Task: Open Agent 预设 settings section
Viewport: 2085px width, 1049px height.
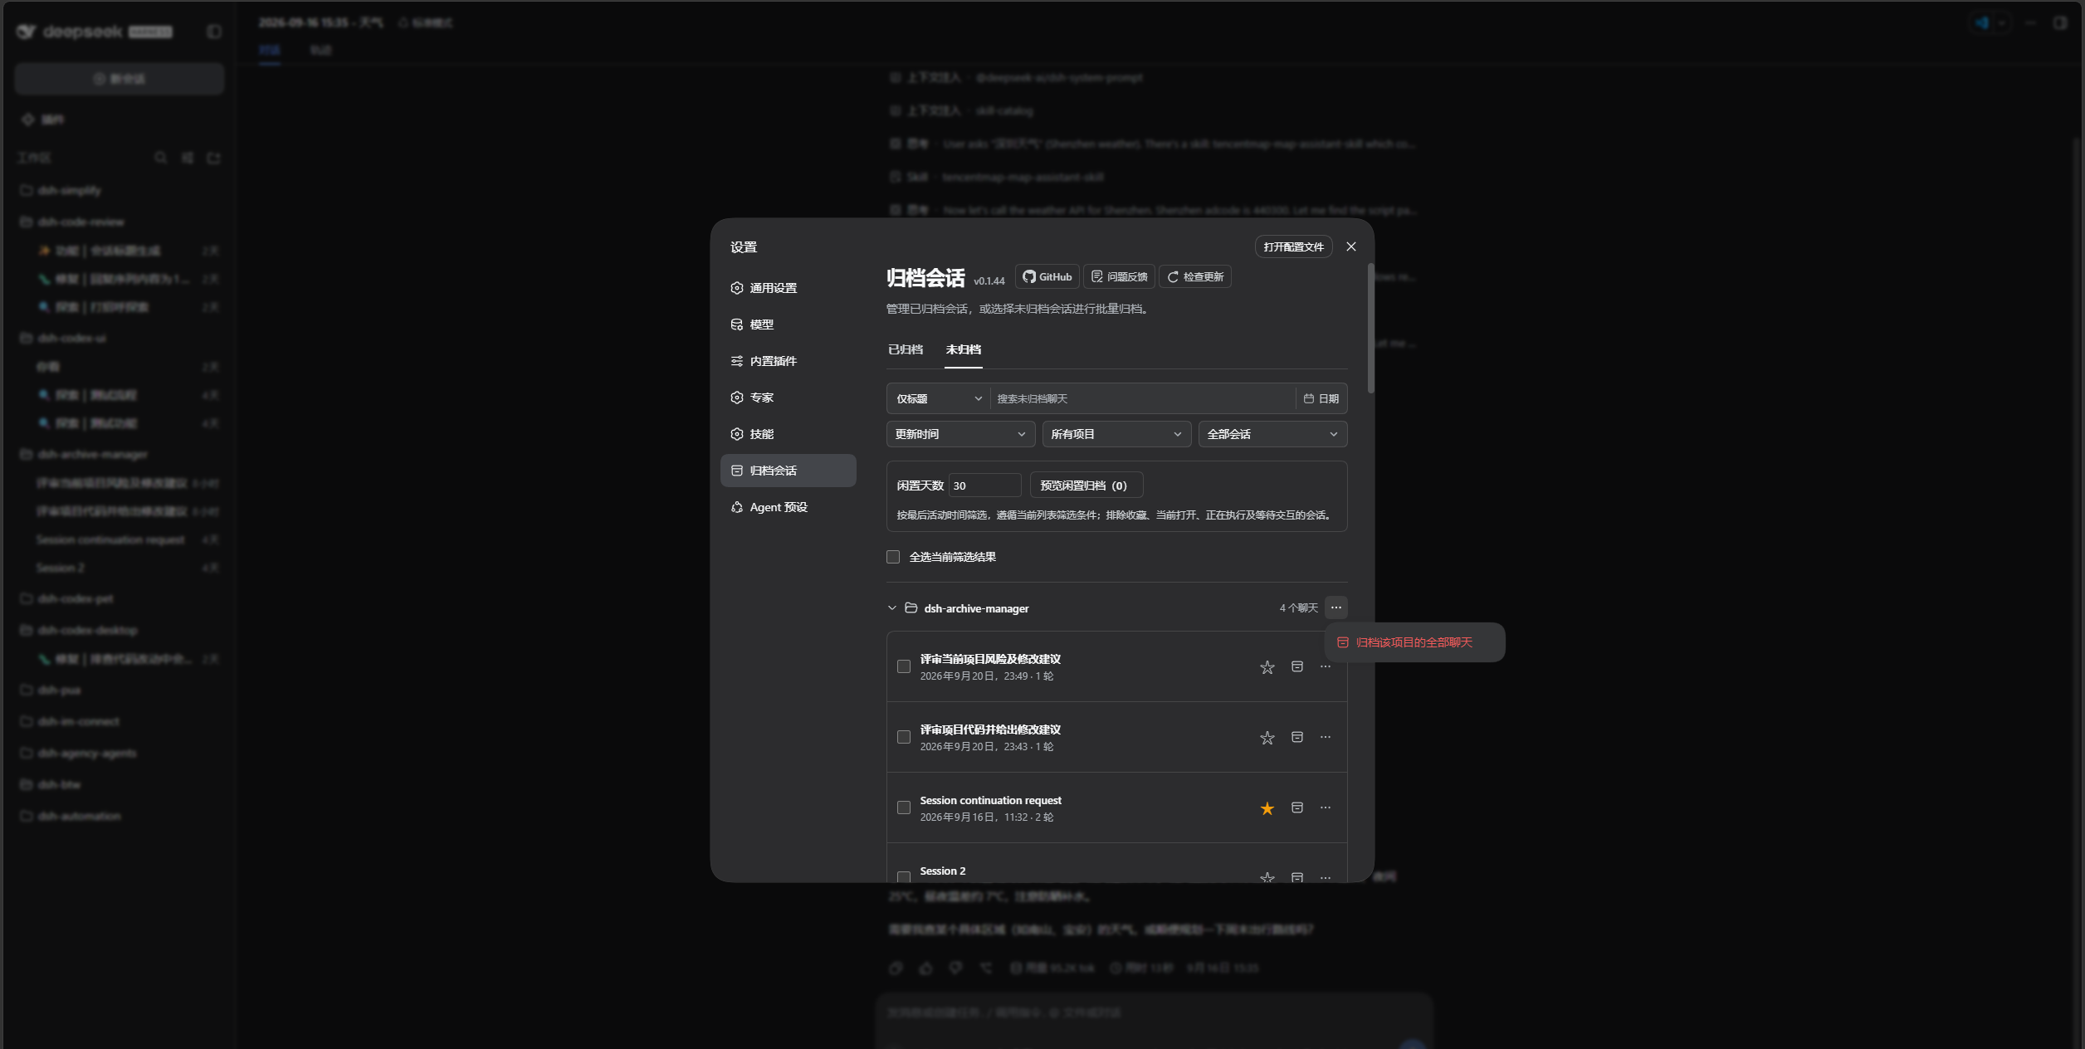Action: point(788,507)
